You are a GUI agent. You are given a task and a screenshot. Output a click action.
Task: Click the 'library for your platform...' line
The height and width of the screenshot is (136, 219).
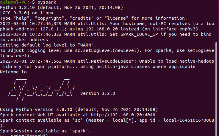[x=99, y=67]
